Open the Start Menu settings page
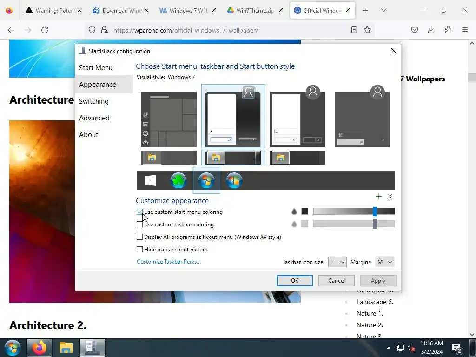 click(96, 68)
